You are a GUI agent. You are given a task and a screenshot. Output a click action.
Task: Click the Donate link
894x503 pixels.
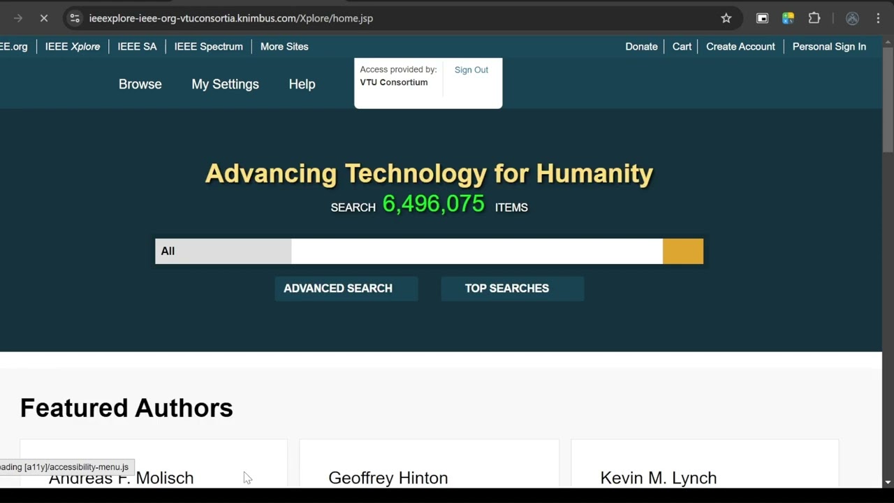[x=641, y=47]
